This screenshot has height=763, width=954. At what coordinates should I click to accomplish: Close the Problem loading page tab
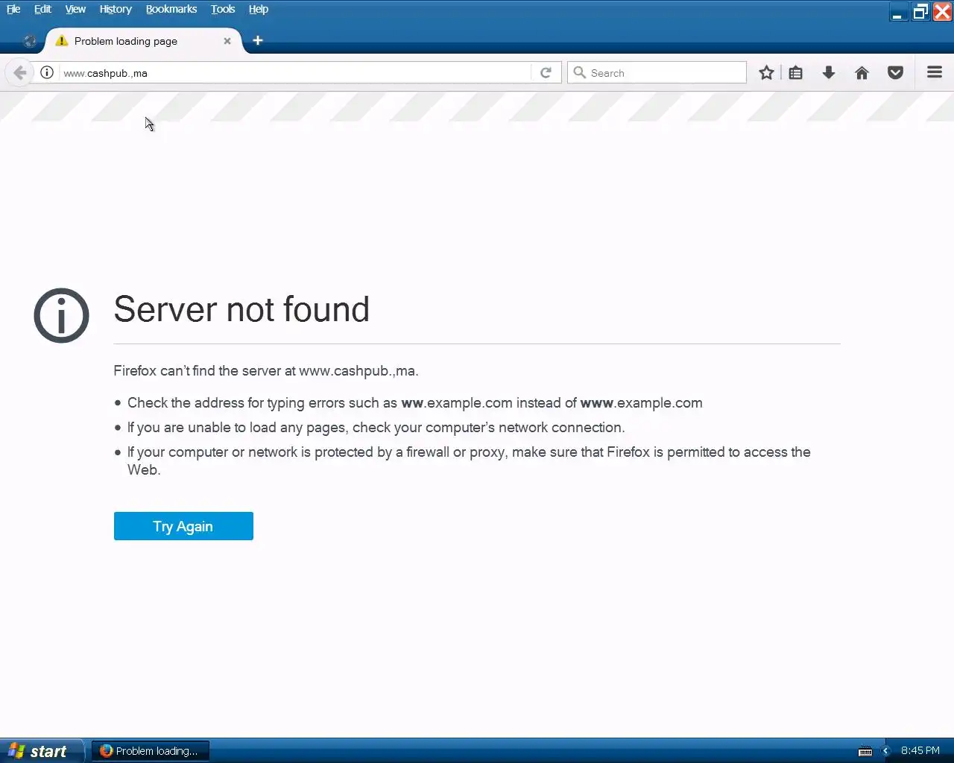(227, 41)
